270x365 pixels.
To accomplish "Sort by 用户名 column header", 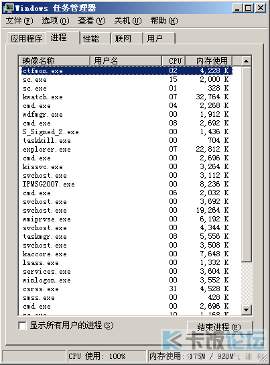I will [x=126, y=61].
